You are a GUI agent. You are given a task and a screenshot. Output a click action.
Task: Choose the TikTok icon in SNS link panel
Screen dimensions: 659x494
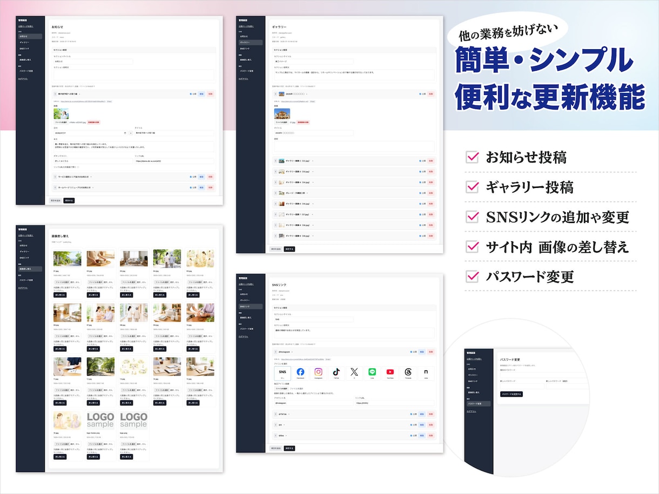click(336, 374)
